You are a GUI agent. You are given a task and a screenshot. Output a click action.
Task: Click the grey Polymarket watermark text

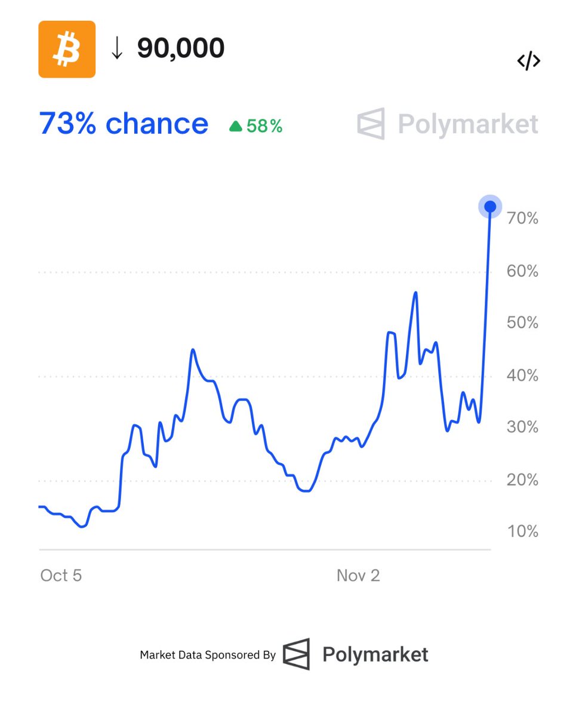pyautogui.click(x=468, y=124)
